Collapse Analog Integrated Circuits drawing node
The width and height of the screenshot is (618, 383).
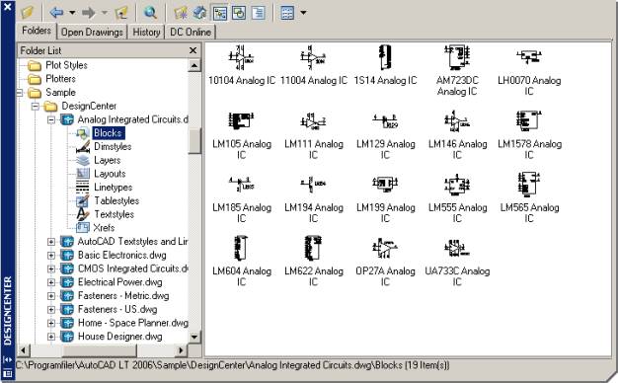51,119
